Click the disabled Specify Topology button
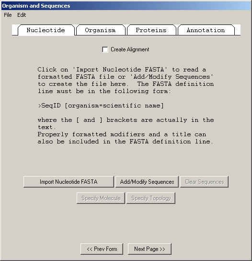 (151, 198)
